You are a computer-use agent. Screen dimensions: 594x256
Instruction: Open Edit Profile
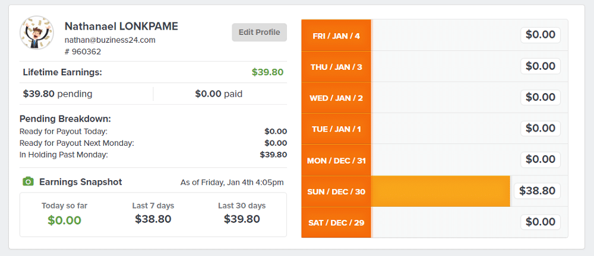(259, 33)
